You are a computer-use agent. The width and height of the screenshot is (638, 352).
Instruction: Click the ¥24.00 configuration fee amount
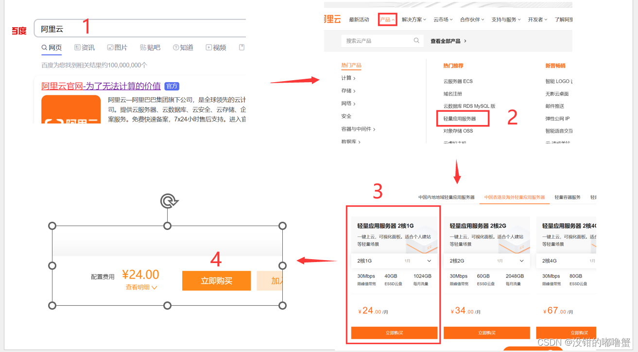point(140,275)
